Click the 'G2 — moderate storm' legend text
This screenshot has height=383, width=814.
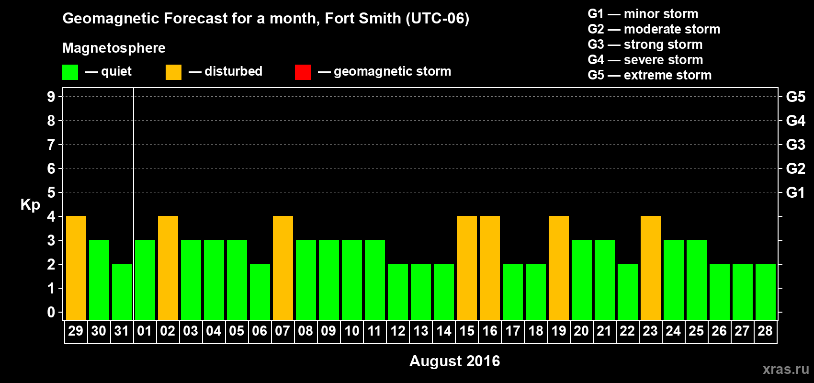(654, 29)
